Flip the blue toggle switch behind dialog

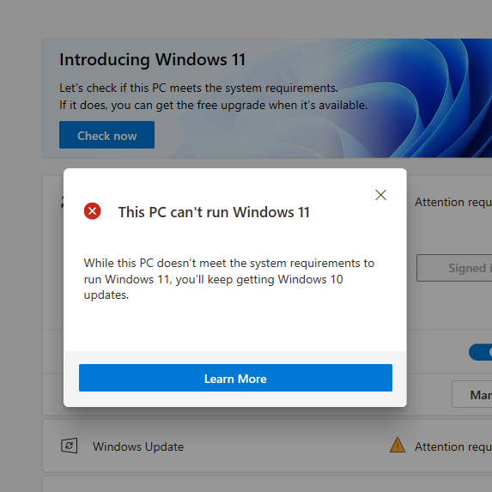tap(480, 352)
